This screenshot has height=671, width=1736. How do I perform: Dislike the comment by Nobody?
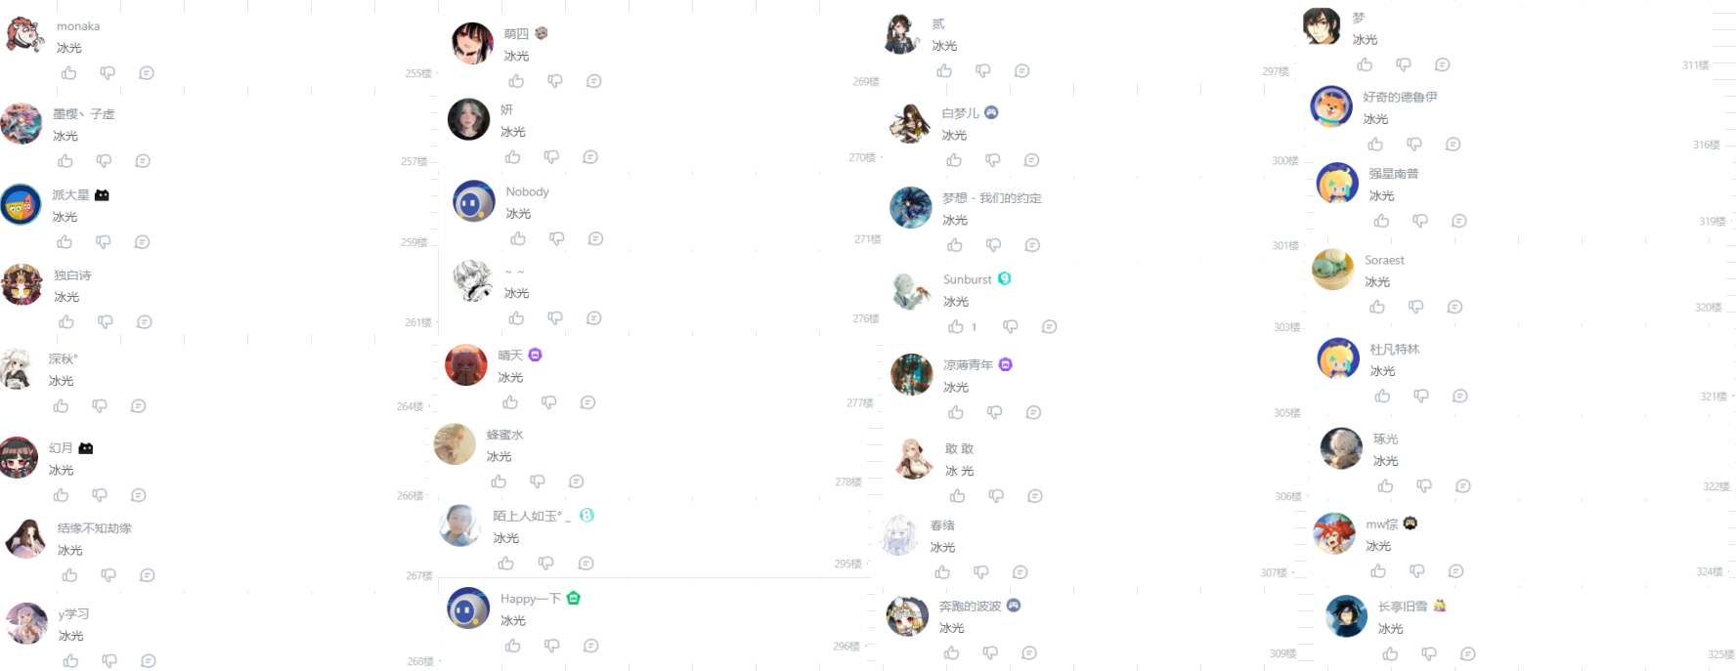557,238
